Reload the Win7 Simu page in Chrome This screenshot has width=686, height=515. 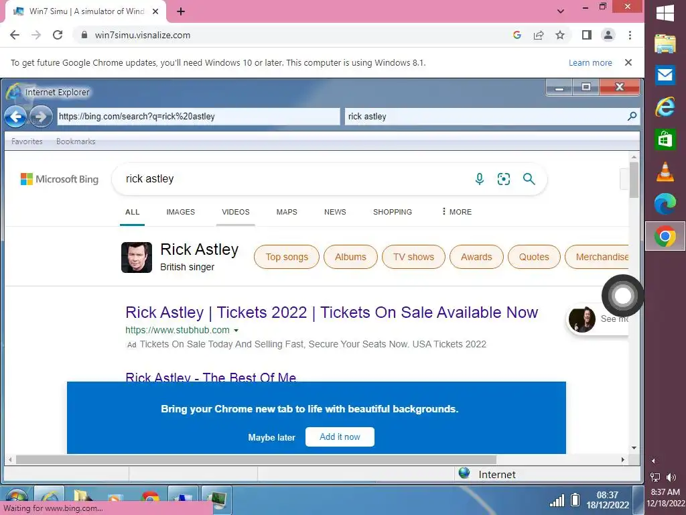coord(58,35)
